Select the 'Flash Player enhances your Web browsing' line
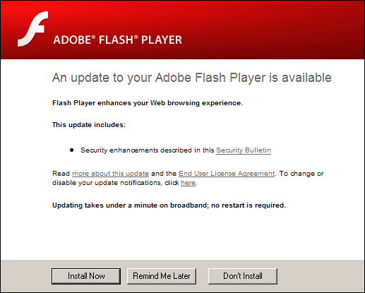Viewport: 365px width, 293px height. click(148, 103)
